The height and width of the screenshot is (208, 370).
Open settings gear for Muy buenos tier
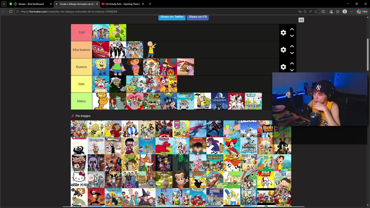pos(283,50)
